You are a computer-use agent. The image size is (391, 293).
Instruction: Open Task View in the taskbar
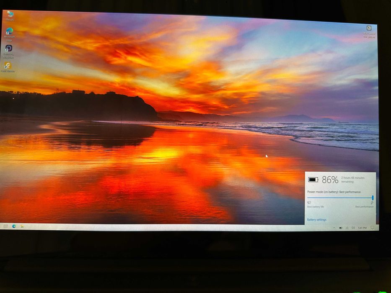[5, 226]
